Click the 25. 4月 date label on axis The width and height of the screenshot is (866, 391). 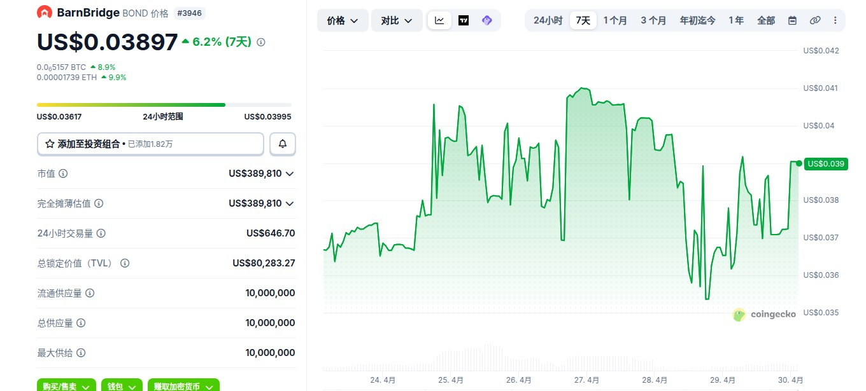(451, 380)
